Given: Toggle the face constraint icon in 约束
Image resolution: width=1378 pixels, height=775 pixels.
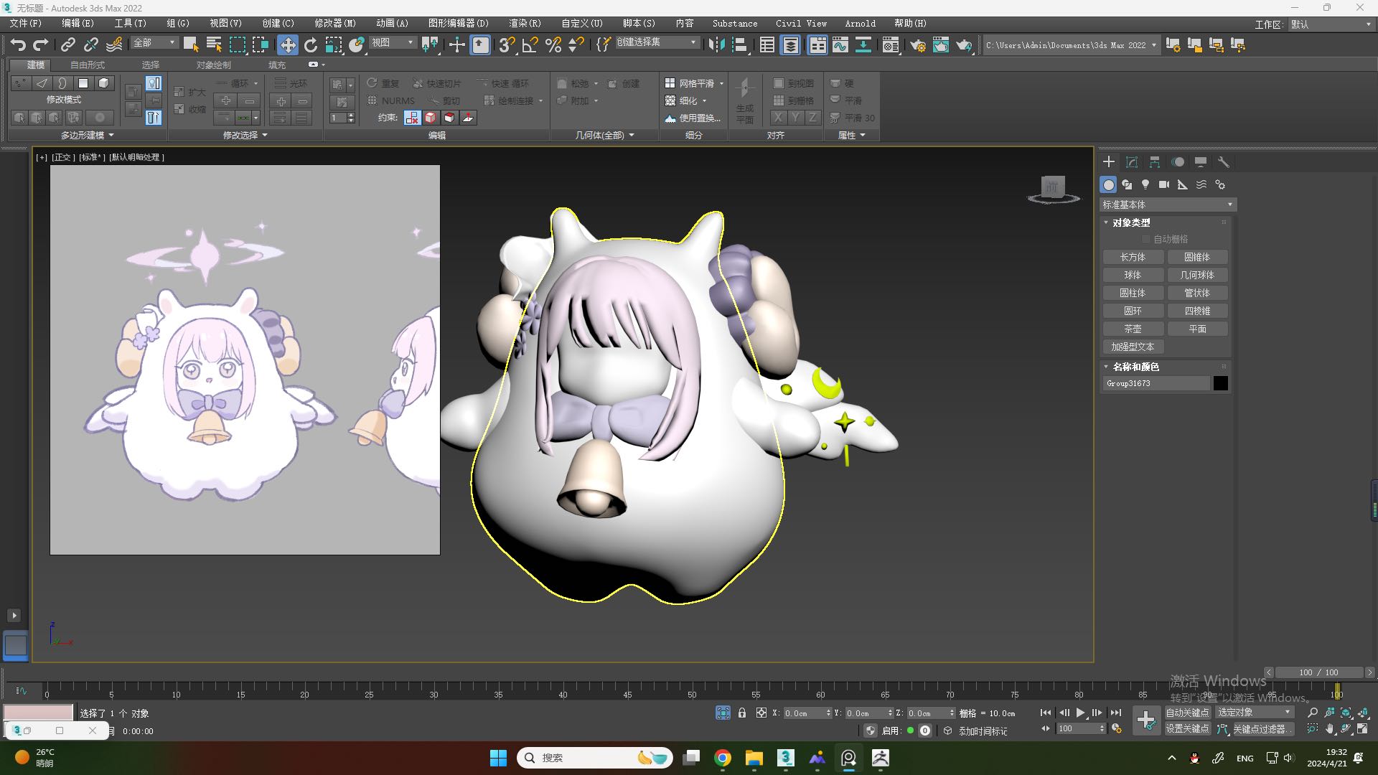Looking at the screenshot, I should tap(449, 118).
